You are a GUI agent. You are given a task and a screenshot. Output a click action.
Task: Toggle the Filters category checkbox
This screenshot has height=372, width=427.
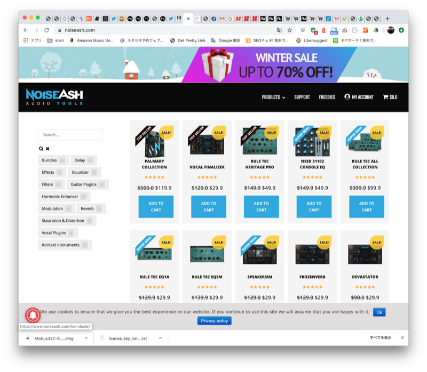[58, 184]
